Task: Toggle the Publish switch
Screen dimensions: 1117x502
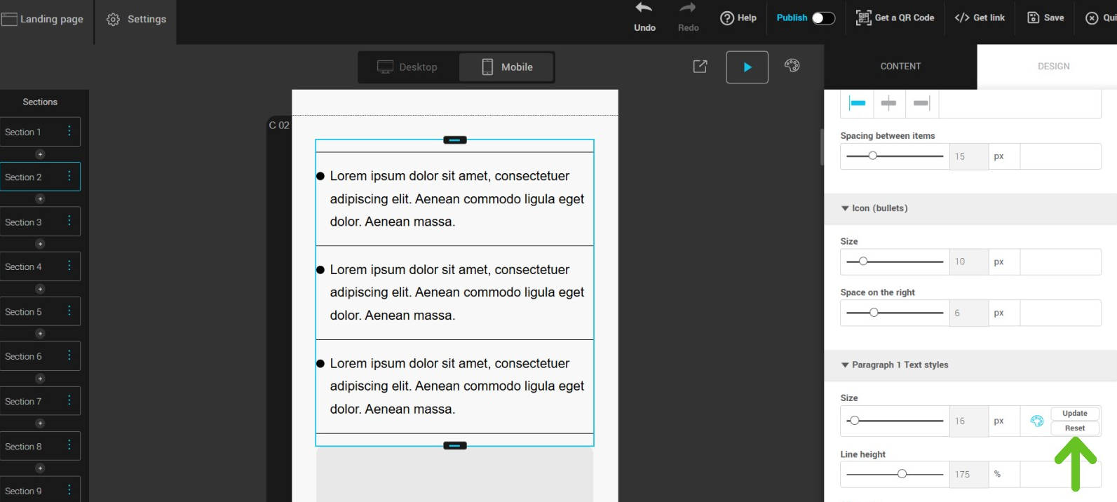Action: point(823,18)
